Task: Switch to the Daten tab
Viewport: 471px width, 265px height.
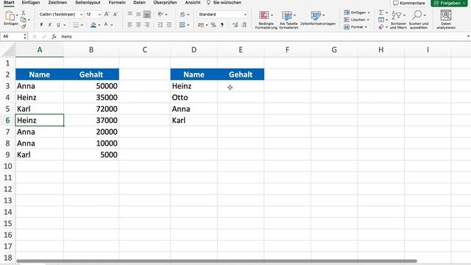Action: point(139,2)
